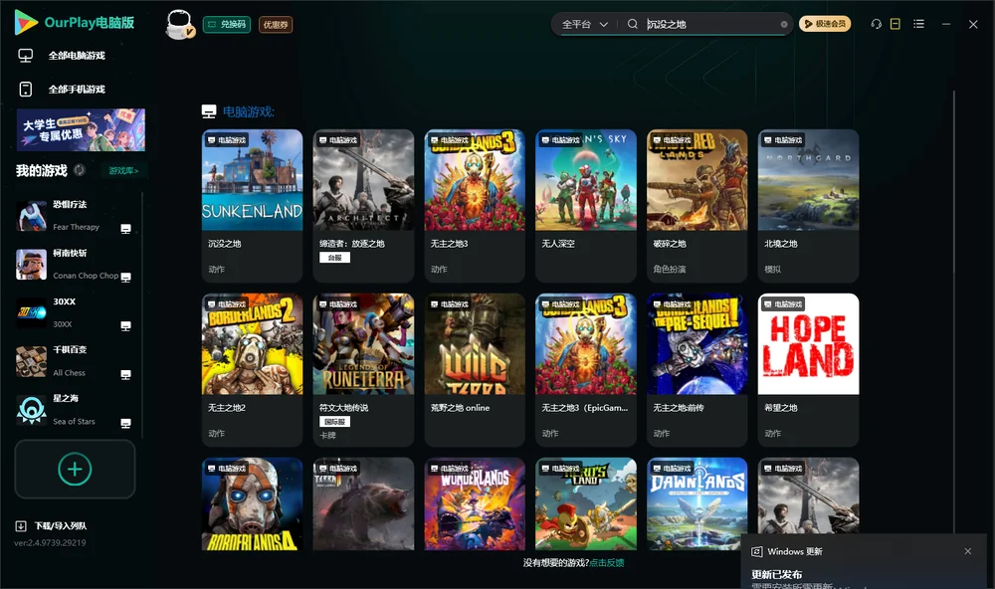The image size is (995, 589).
Task: Refresh my games list icon
Action: [80, 170]
